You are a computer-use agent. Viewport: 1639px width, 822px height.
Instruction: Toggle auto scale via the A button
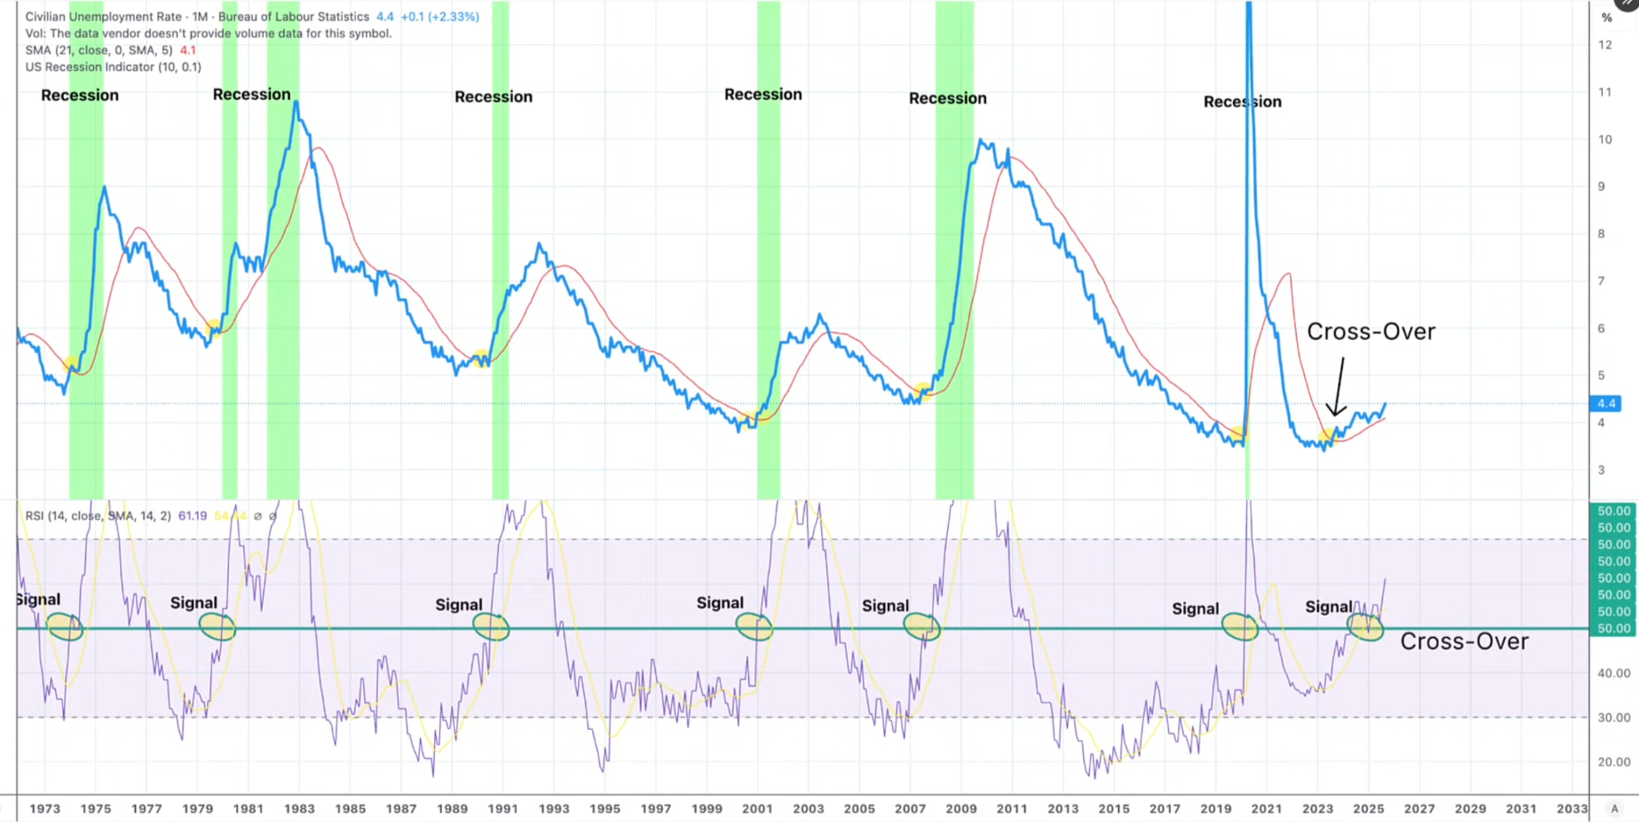(1614, 809)
